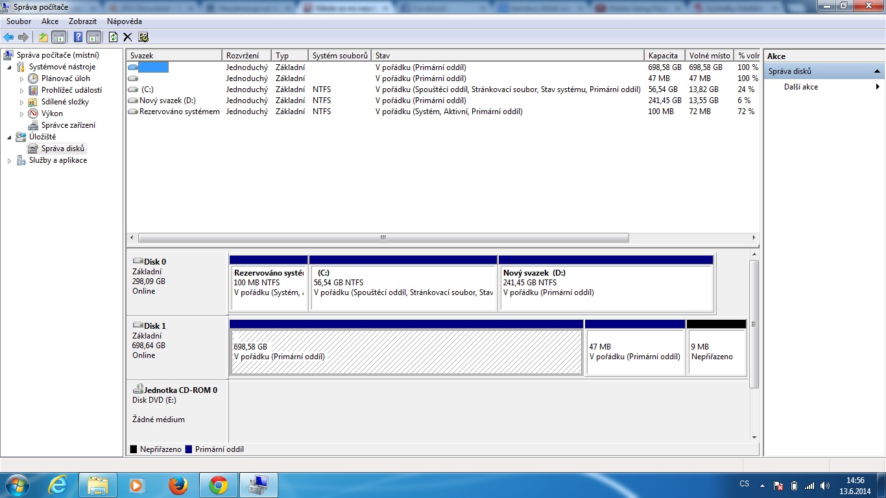
Task: Click the Disk 1 drive icon
Action: 138,326
